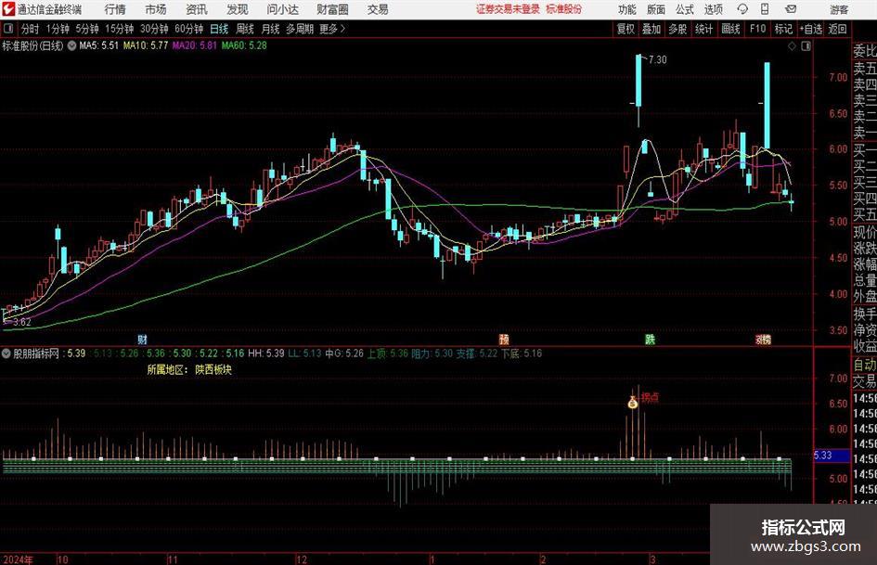The image size is (877, 565).
Task: Open the 功能 menu
Action: (627, 9)
